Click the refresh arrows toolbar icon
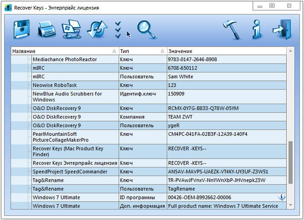The height and width of the screenshot is (220, 304). pos(95,30)
